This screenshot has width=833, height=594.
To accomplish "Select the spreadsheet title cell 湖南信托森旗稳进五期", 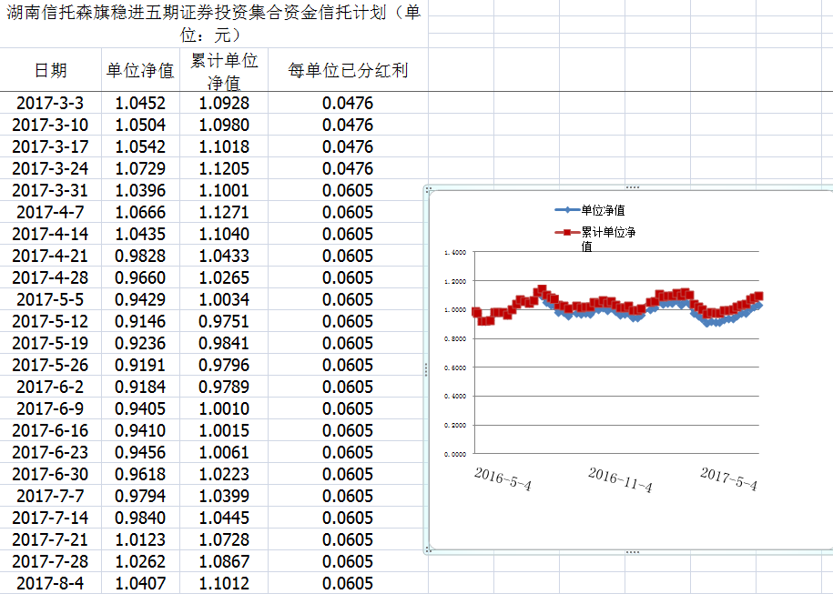I will click(x=213, y=25).
